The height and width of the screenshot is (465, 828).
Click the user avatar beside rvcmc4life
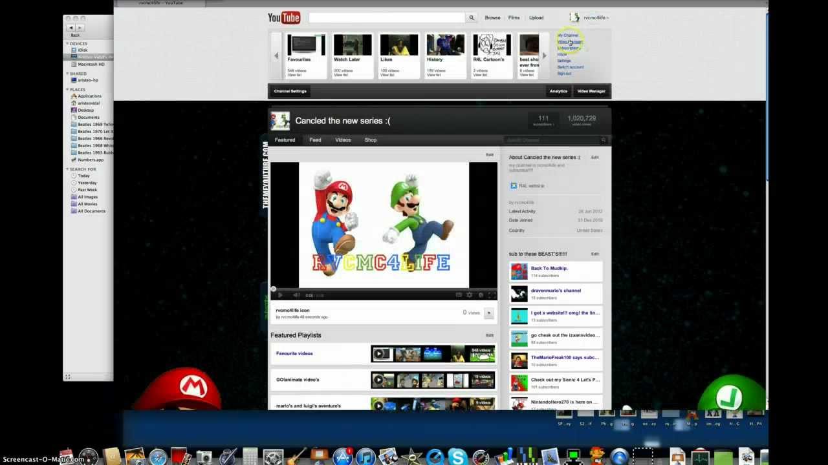point(574,17)
